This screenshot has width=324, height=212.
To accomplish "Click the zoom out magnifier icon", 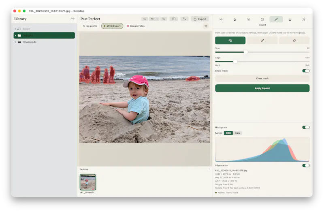I will [145, 19].
